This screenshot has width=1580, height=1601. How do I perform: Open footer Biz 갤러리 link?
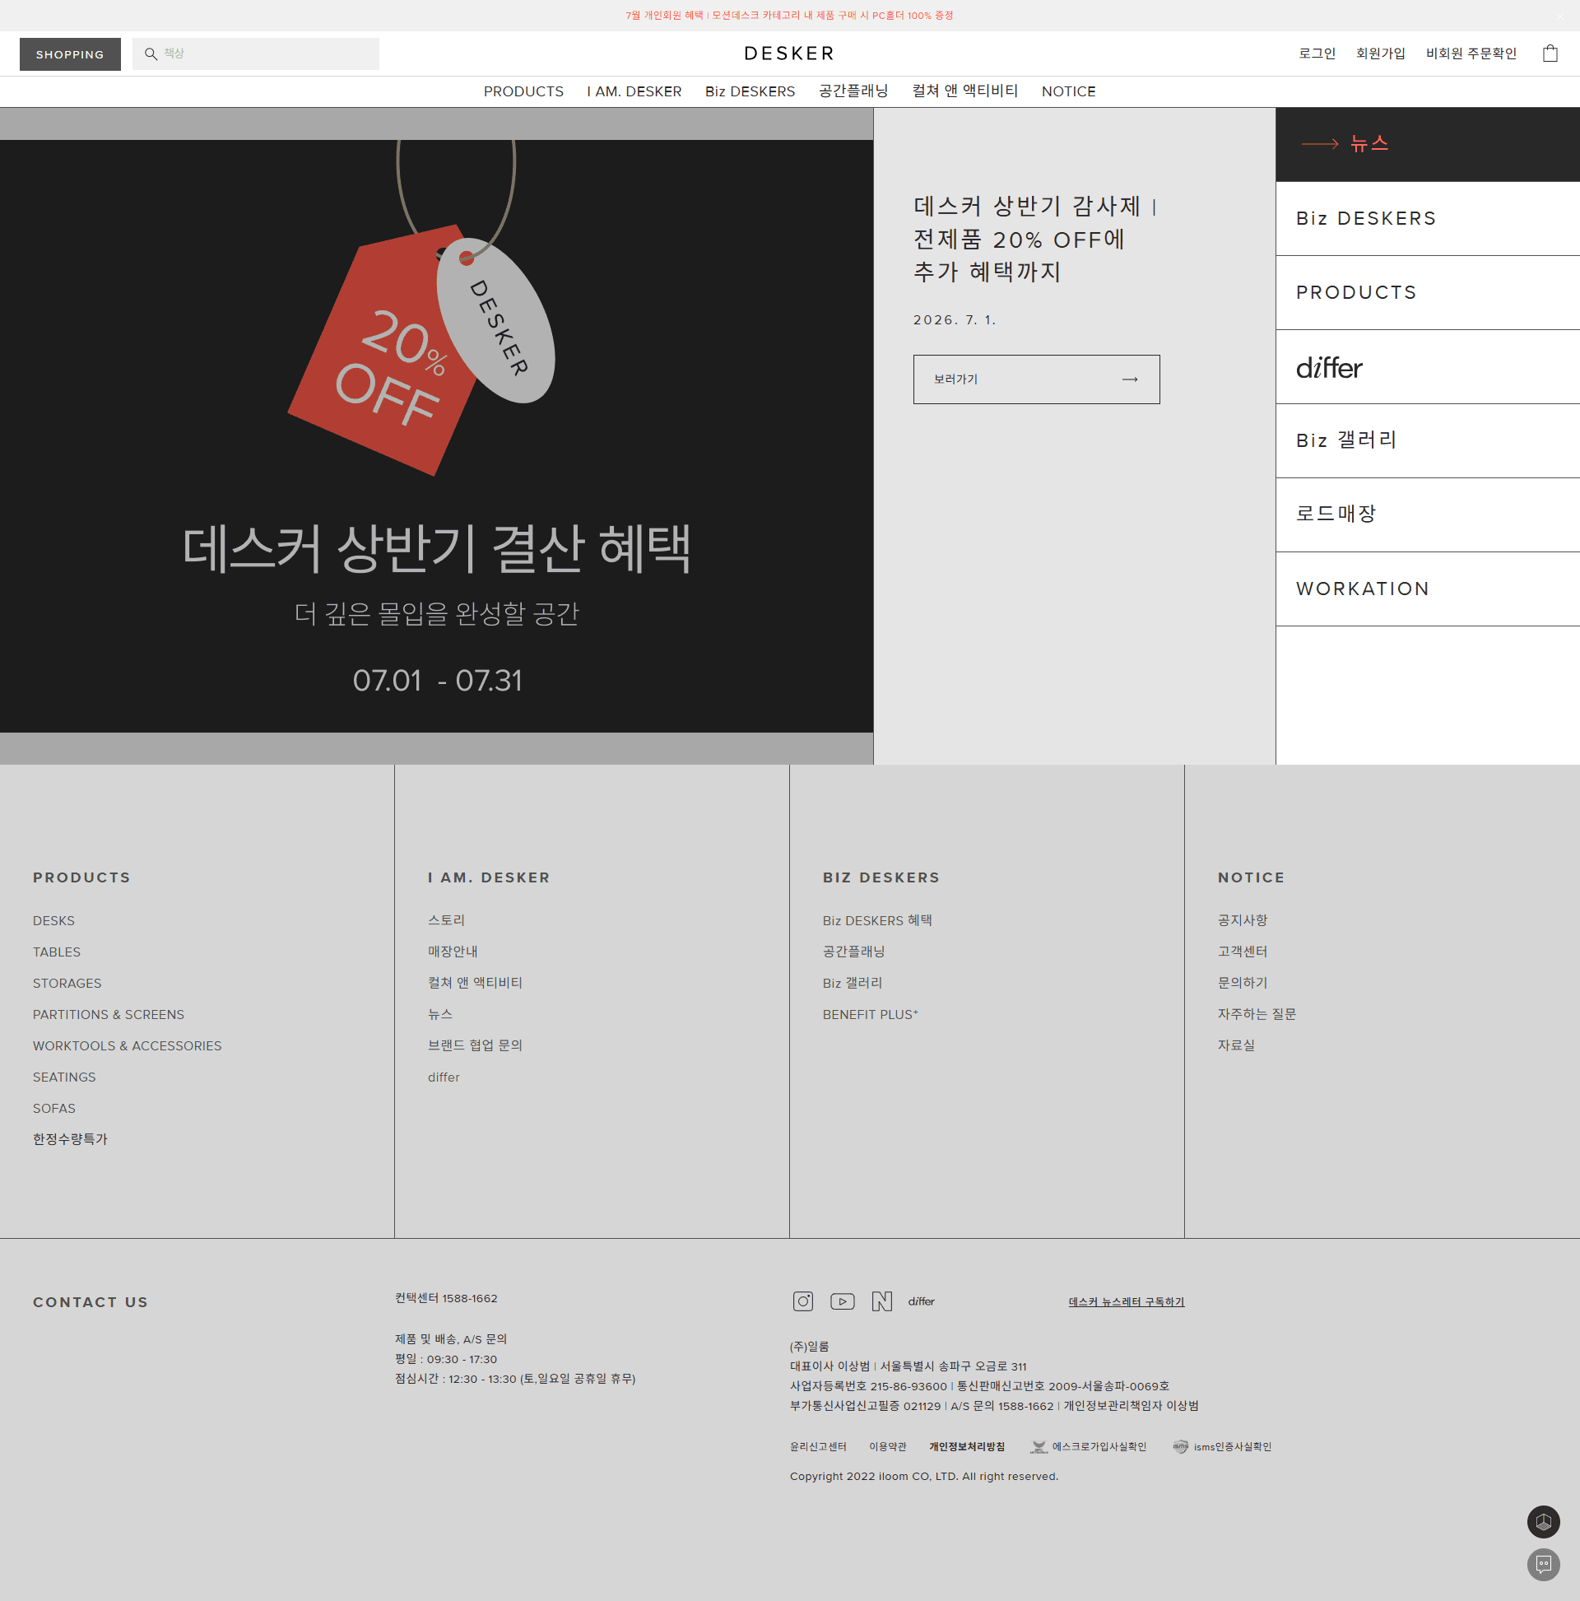click(x=852, y=984)
